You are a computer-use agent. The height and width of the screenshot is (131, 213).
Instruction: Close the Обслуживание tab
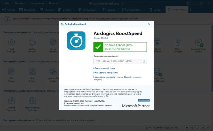(144, 10)
